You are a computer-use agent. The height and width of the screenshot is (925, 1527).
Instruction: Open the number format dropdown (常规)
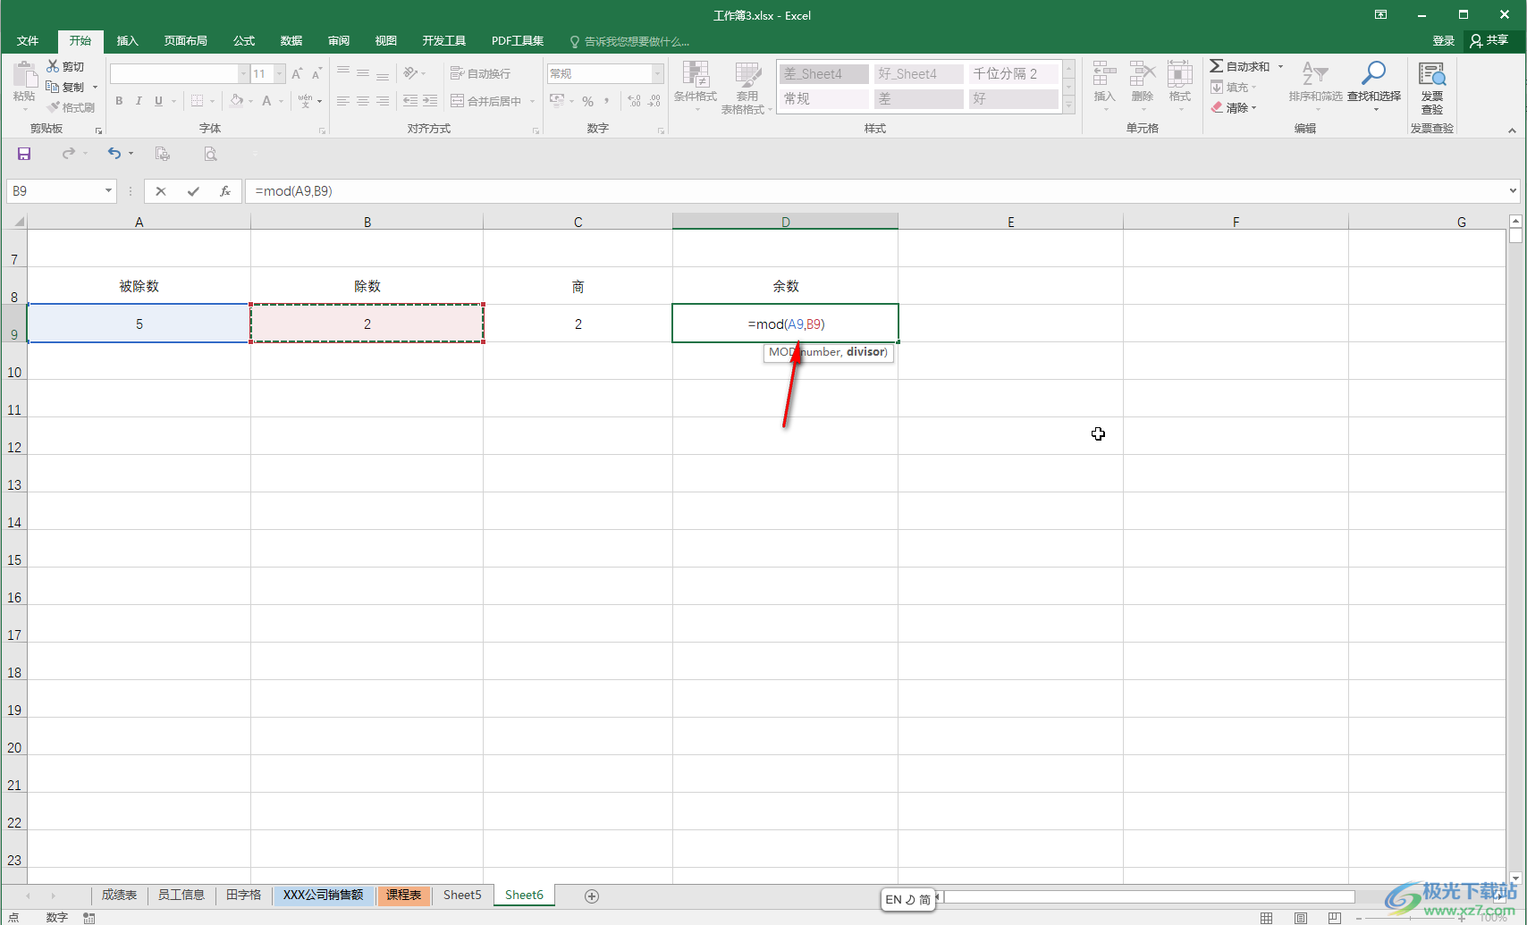(657, 73)
